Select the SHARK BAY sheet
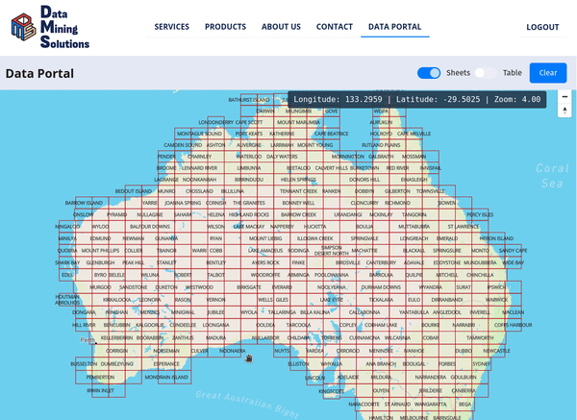 pyautogui.click(x=67, y=262)
